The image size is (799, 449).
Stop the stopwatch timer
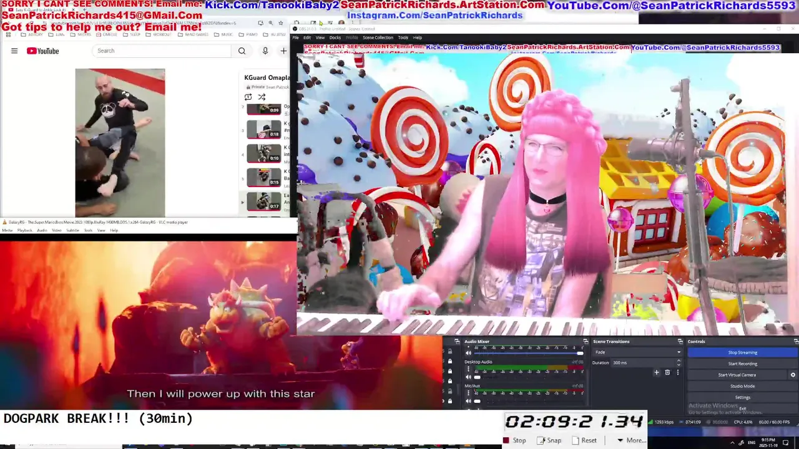(x=514, y=440)
